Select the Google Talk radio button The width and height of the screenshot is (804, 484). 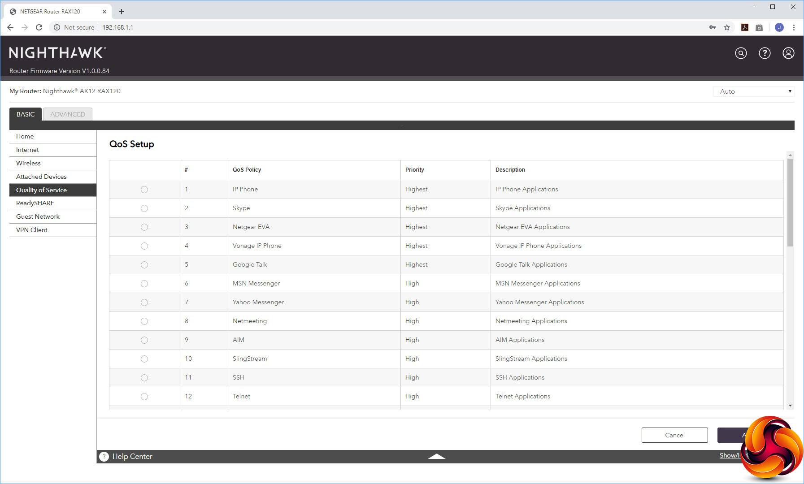(x=144, y=265)
